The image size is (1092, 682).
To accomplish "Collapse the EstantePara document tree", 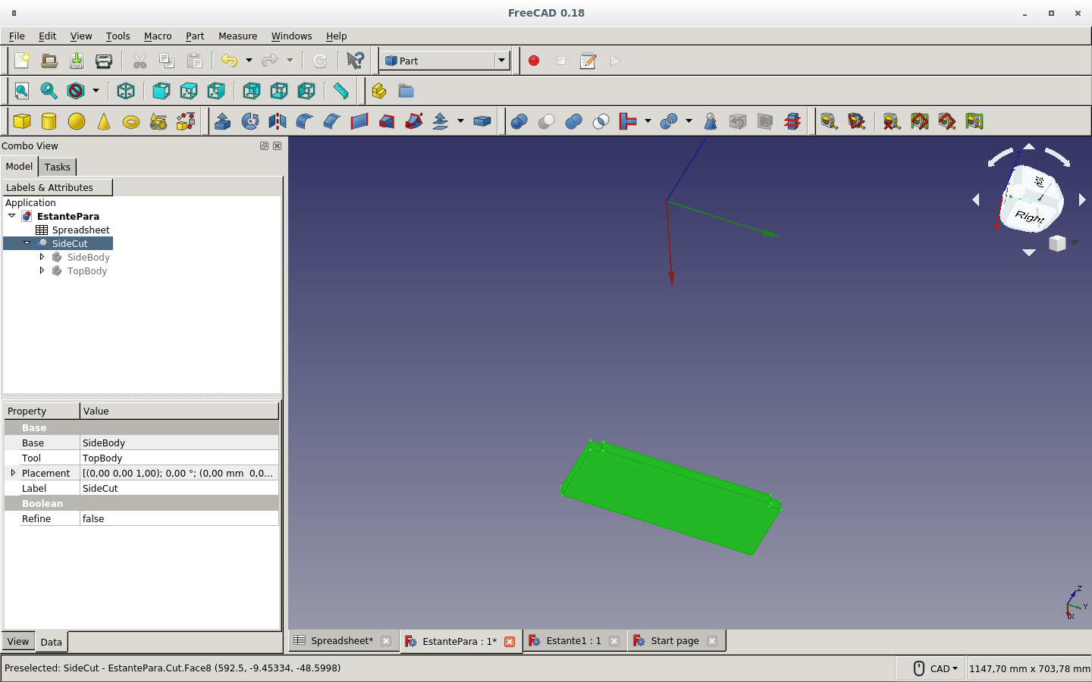I will 12,216.
